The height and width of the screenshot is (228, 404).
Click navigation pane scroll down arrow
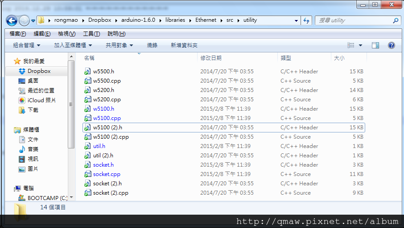pyautogui.click(x=71, y=197)
